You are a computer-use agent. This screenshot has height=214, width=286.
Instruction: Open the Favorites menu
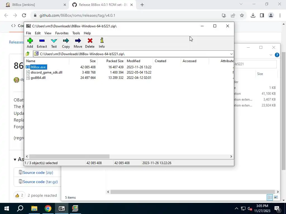point(62,33)
